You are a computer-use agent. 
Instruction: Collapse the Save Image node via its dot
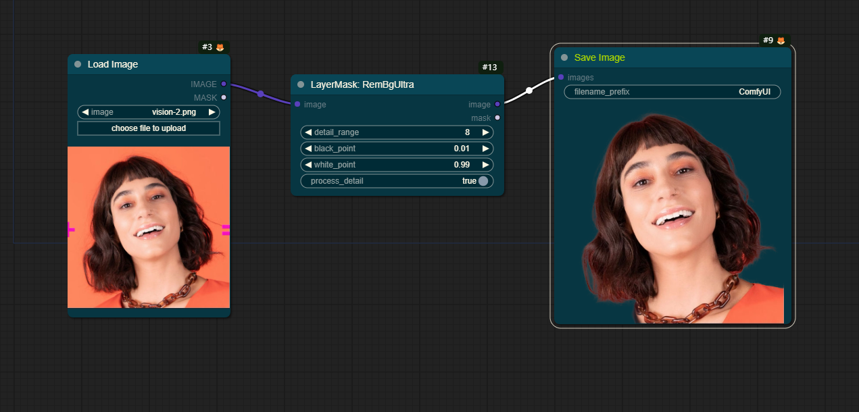pos(564,57)
